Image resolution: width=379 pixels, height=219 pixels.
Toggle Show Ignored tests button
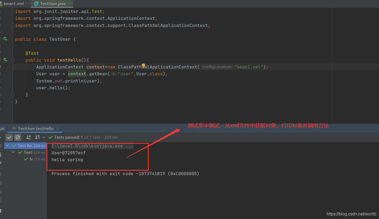coord(18,137)
